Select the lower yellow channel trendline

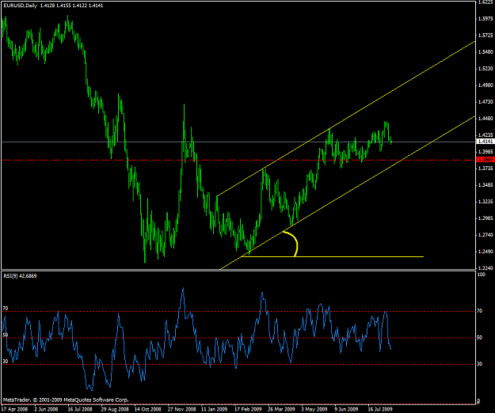coord(347,192)
